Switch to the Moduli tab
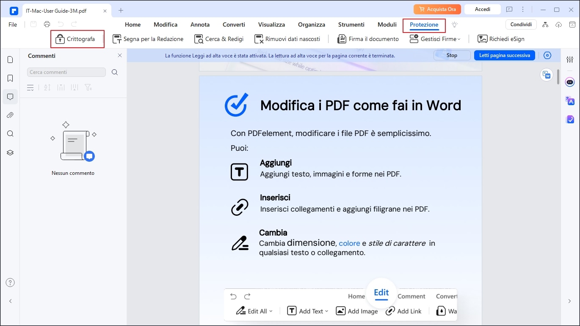Viewport: 580px width, 326px height. tap(387, 24)
